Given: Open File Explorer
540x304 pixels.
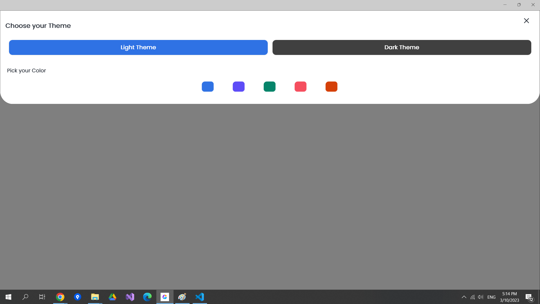Looking at the screenshot, I should tap(95, 297).
